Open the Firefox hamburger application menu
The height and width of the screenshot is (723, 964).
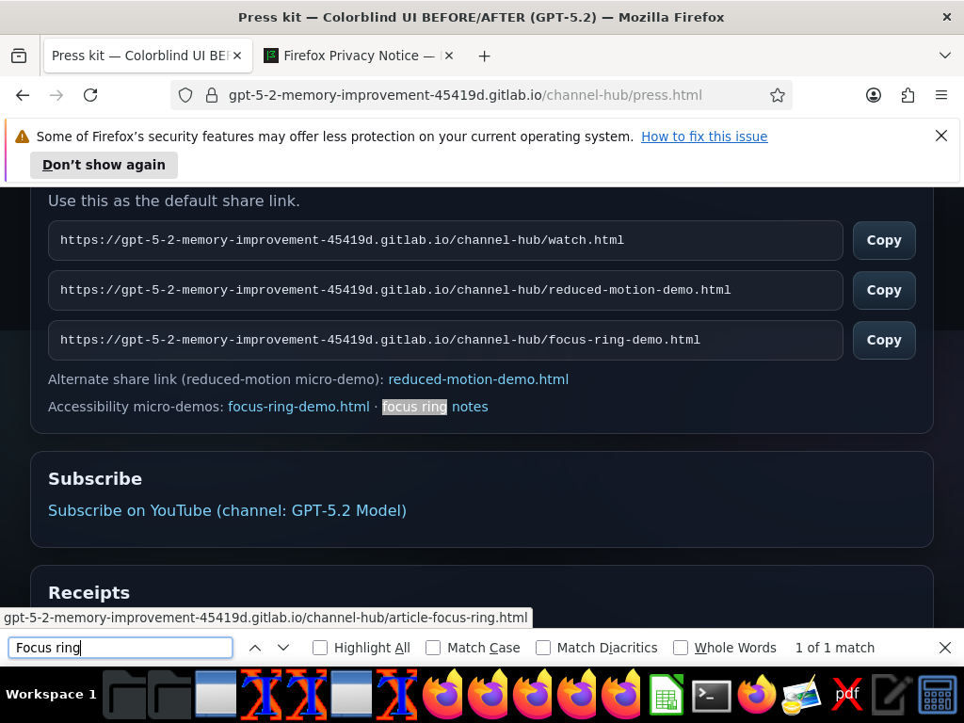pyautogui.click(x=941, y=95)
